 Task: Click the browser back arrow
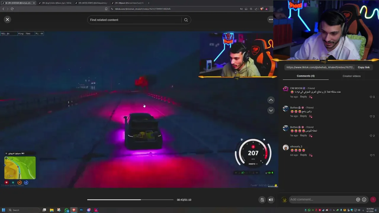(x=3, y=9)
